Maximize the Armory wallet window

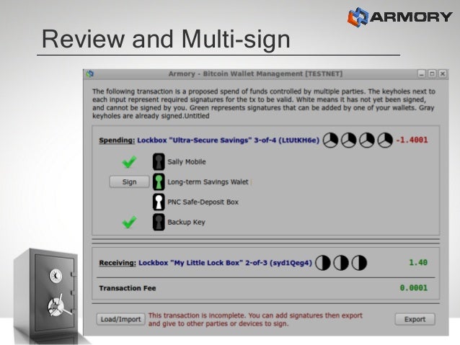point(432,74)
